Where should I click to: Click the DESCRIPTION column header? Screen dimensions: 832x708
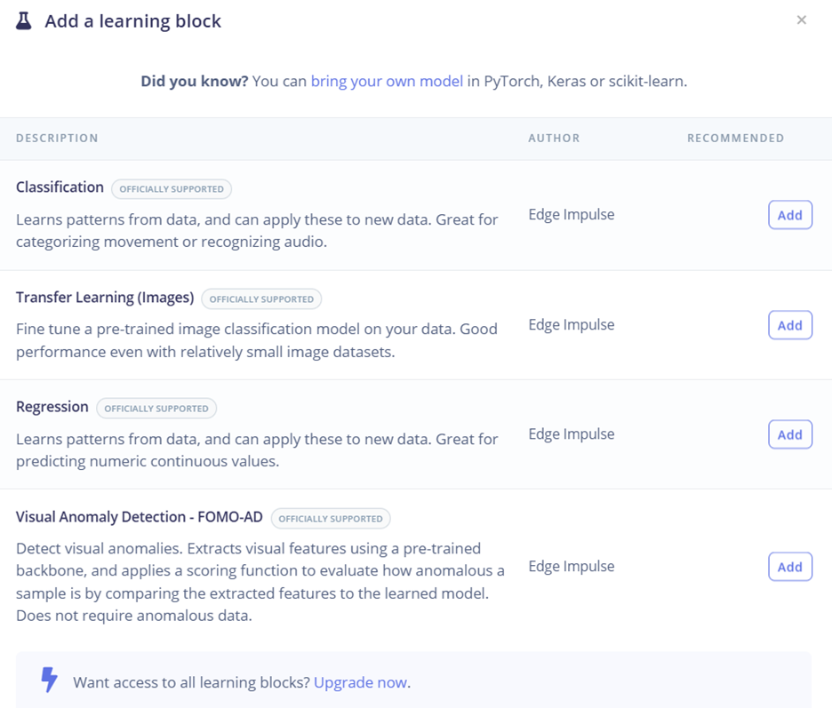point(57,139)
